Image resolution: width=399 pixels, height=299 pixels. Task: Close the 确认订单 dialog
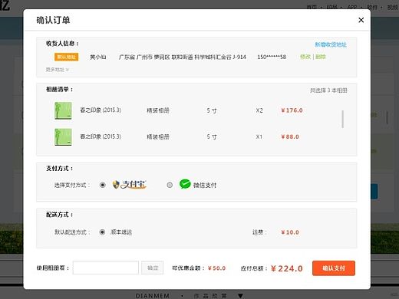coord(361,20)
